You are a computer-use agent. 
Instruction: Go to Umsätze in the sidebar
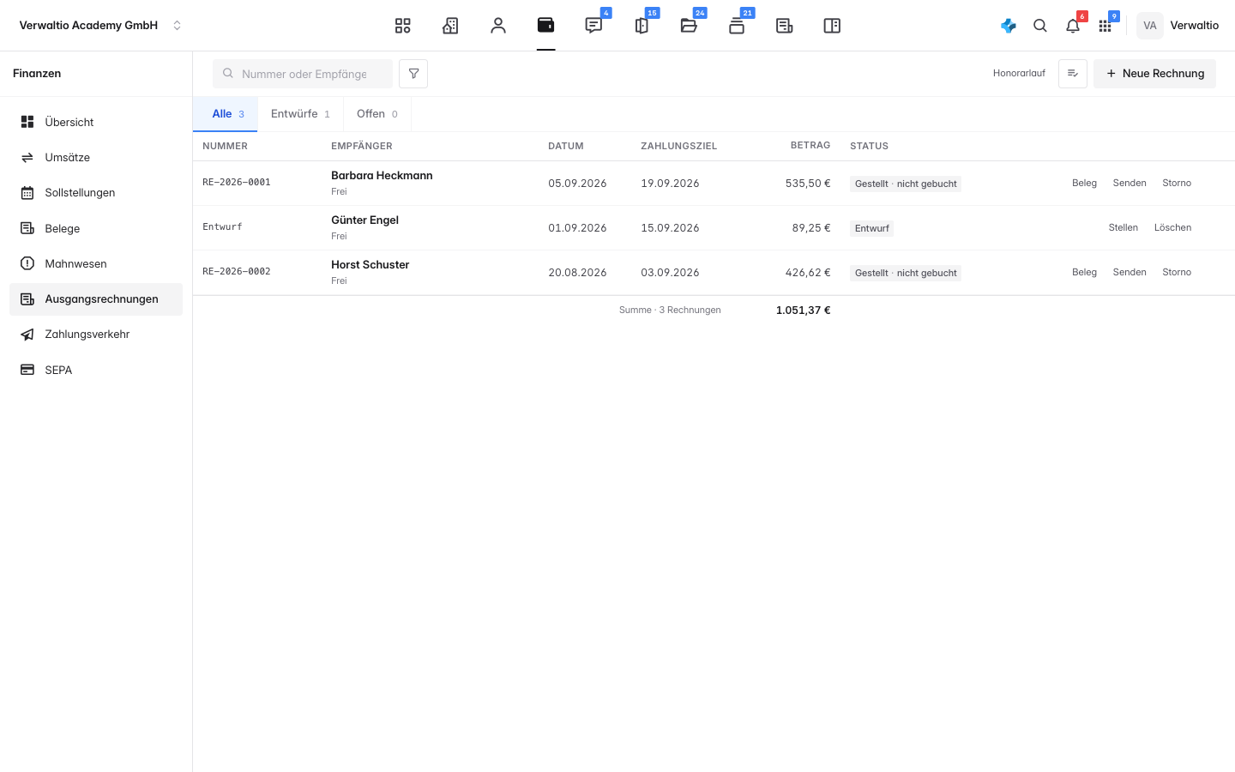coord(96,158)
